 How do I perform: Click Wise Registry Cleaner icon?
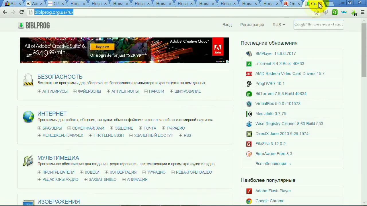click(249, 124)
